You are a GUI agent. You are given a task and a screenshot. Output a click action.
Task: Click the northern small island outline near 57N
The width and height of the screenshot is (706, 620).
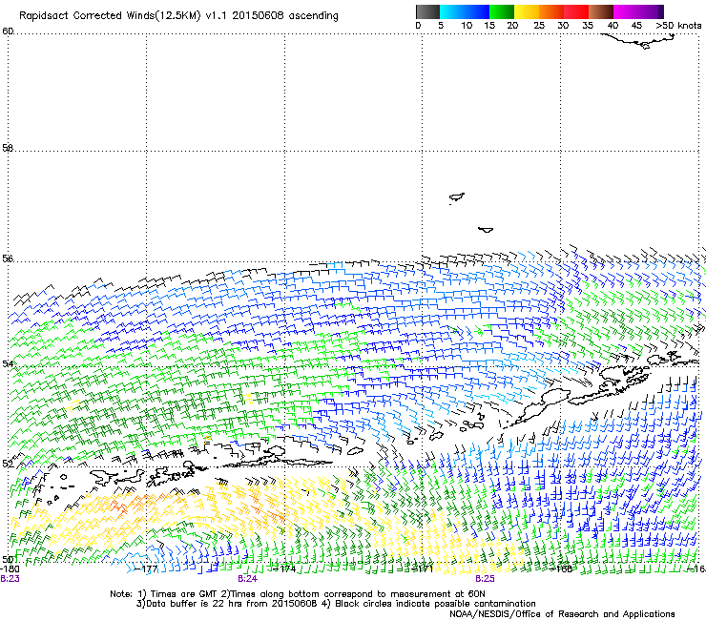tap(457, 197)
